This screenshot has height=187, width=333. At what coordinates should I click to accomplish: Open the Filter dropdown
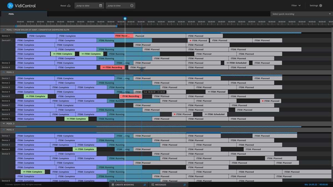pyautogui.click(x=296, y=6)
